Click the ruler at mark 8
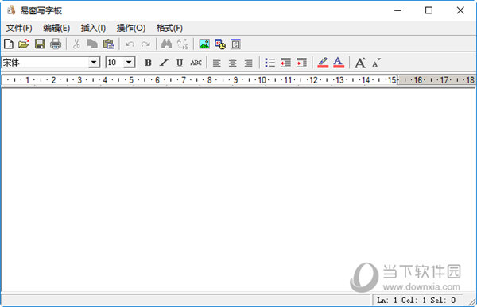The height and width of the screenshot is (307, 477). 209,80
